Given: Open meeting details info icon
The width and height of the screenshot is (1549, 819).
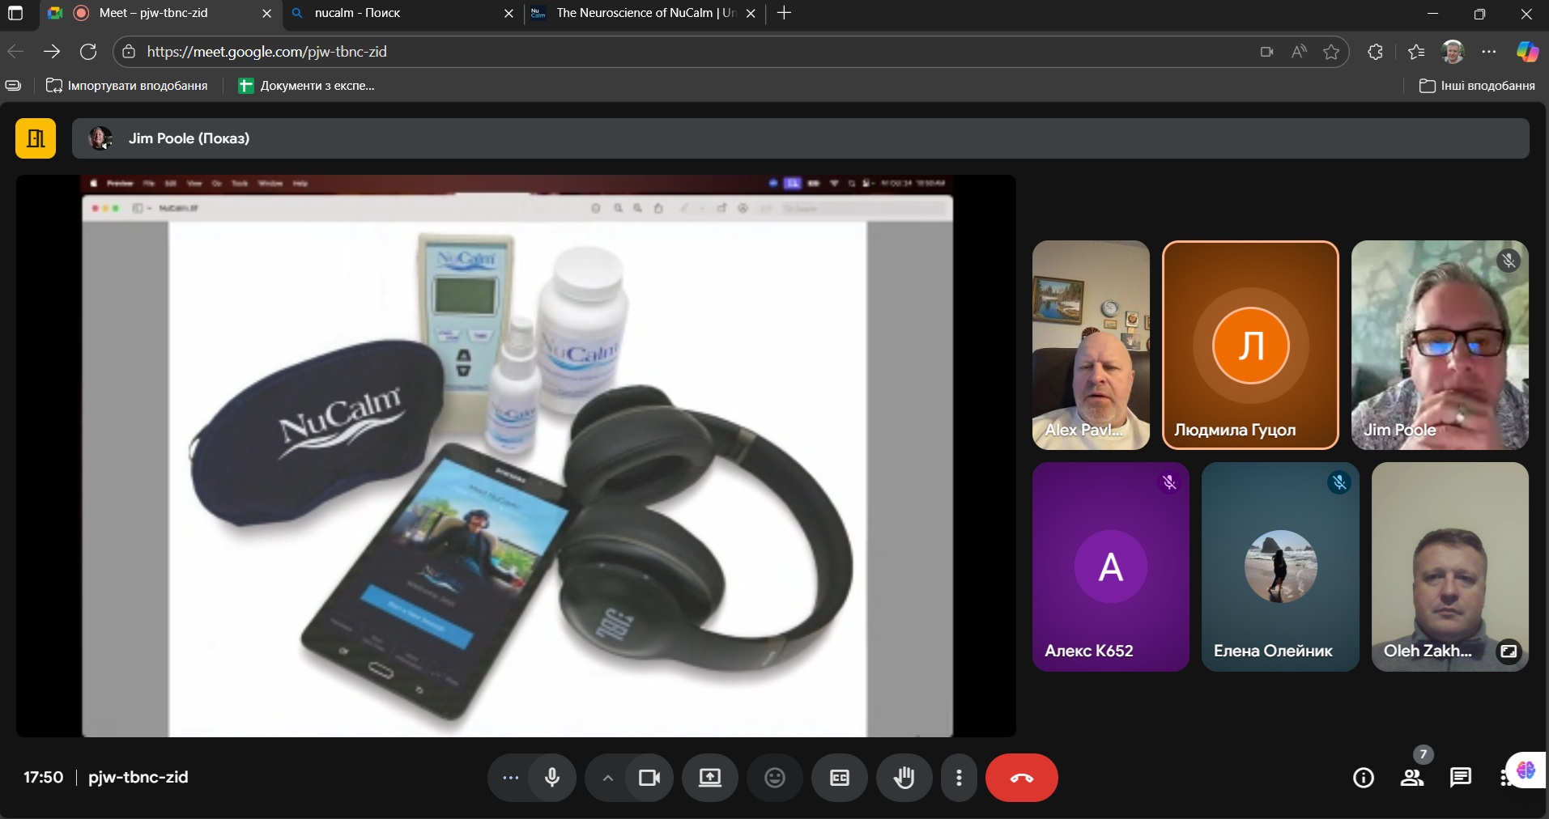Looking at the screenshot, I should click(1364, 778).
